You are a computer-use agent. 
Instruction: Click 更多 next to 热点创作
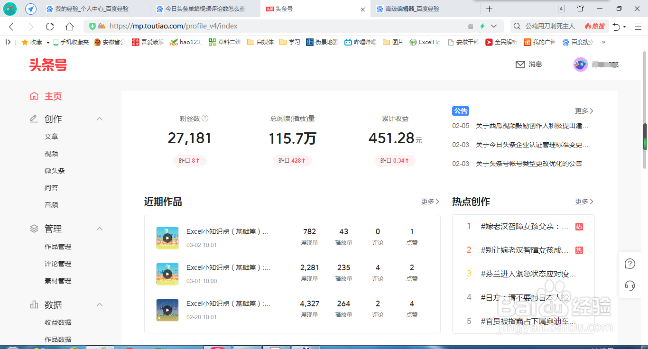pos(582,201)
